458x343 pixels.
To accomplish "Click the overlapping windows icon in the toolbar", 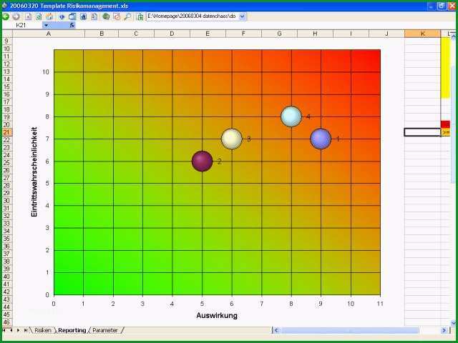I will [x=72, y=16].
